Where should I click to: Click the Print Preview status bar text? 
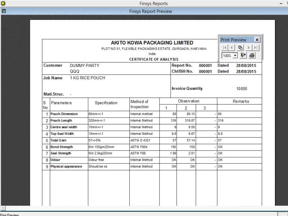click(9, 215)
